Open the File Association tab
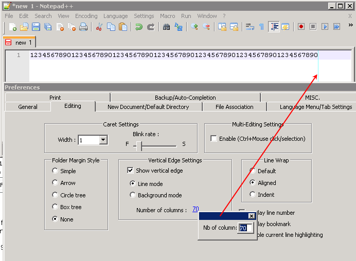The width and height of the screenshot is (356, 261). coord(234,106)
